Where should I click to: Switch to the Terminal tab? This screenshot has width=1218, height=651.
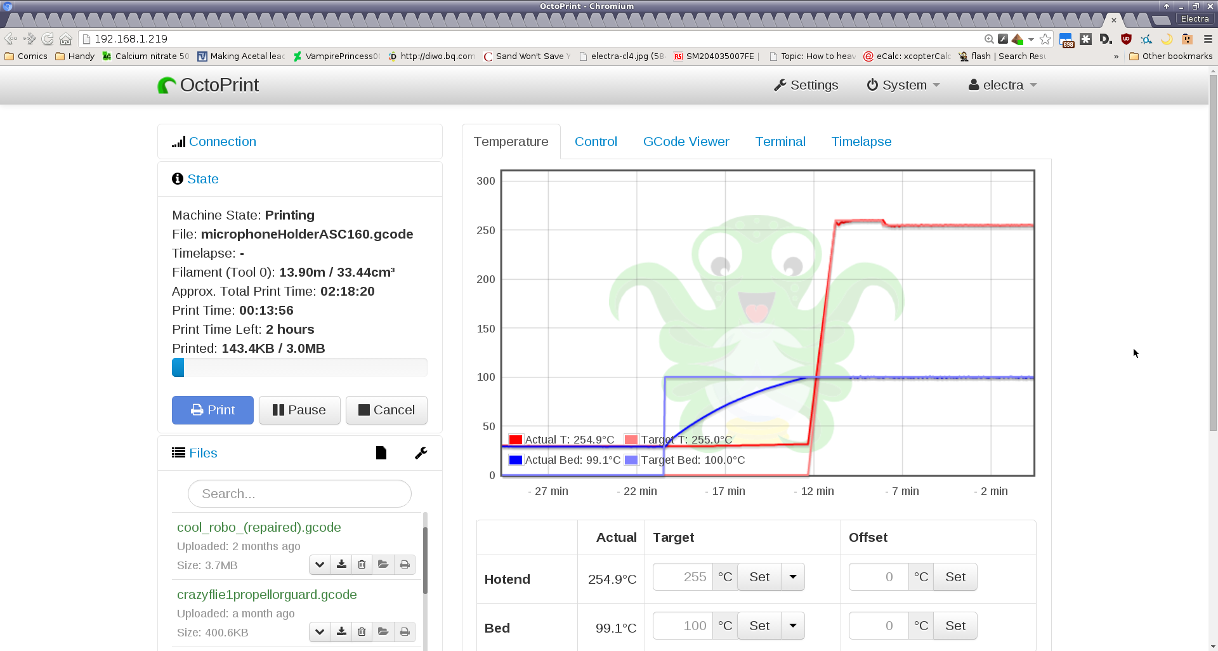[x=780, y=141]
